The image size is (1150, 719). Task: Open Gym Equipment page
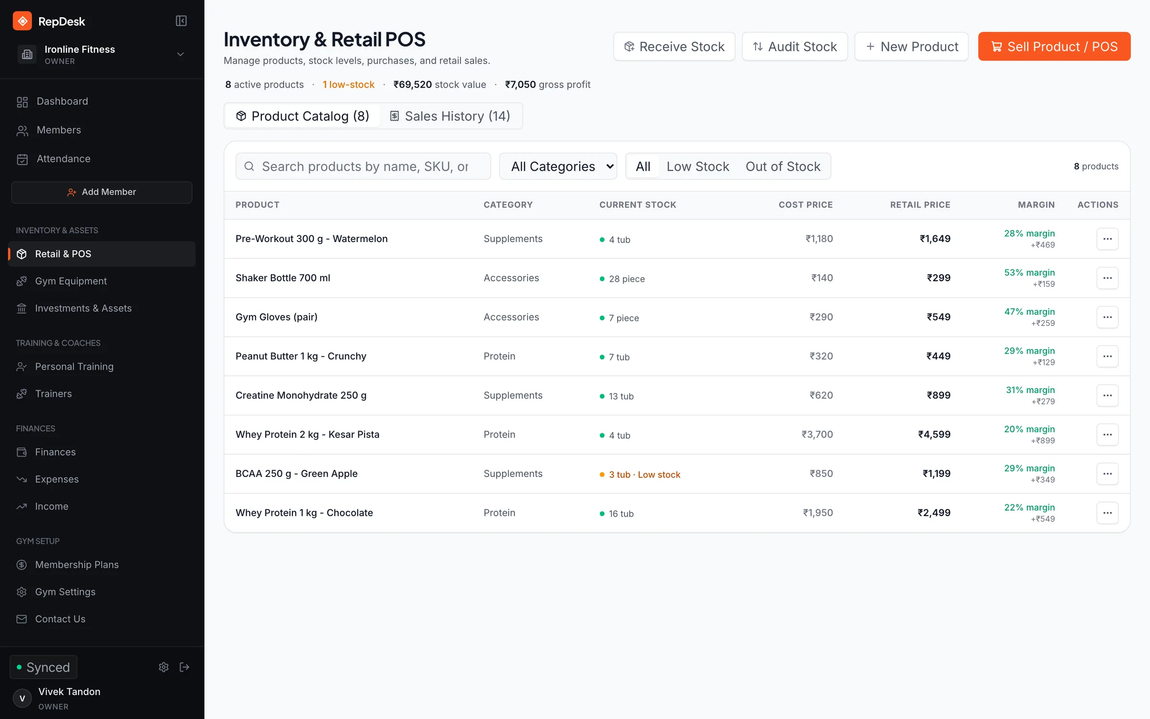(x=102, y=281)
